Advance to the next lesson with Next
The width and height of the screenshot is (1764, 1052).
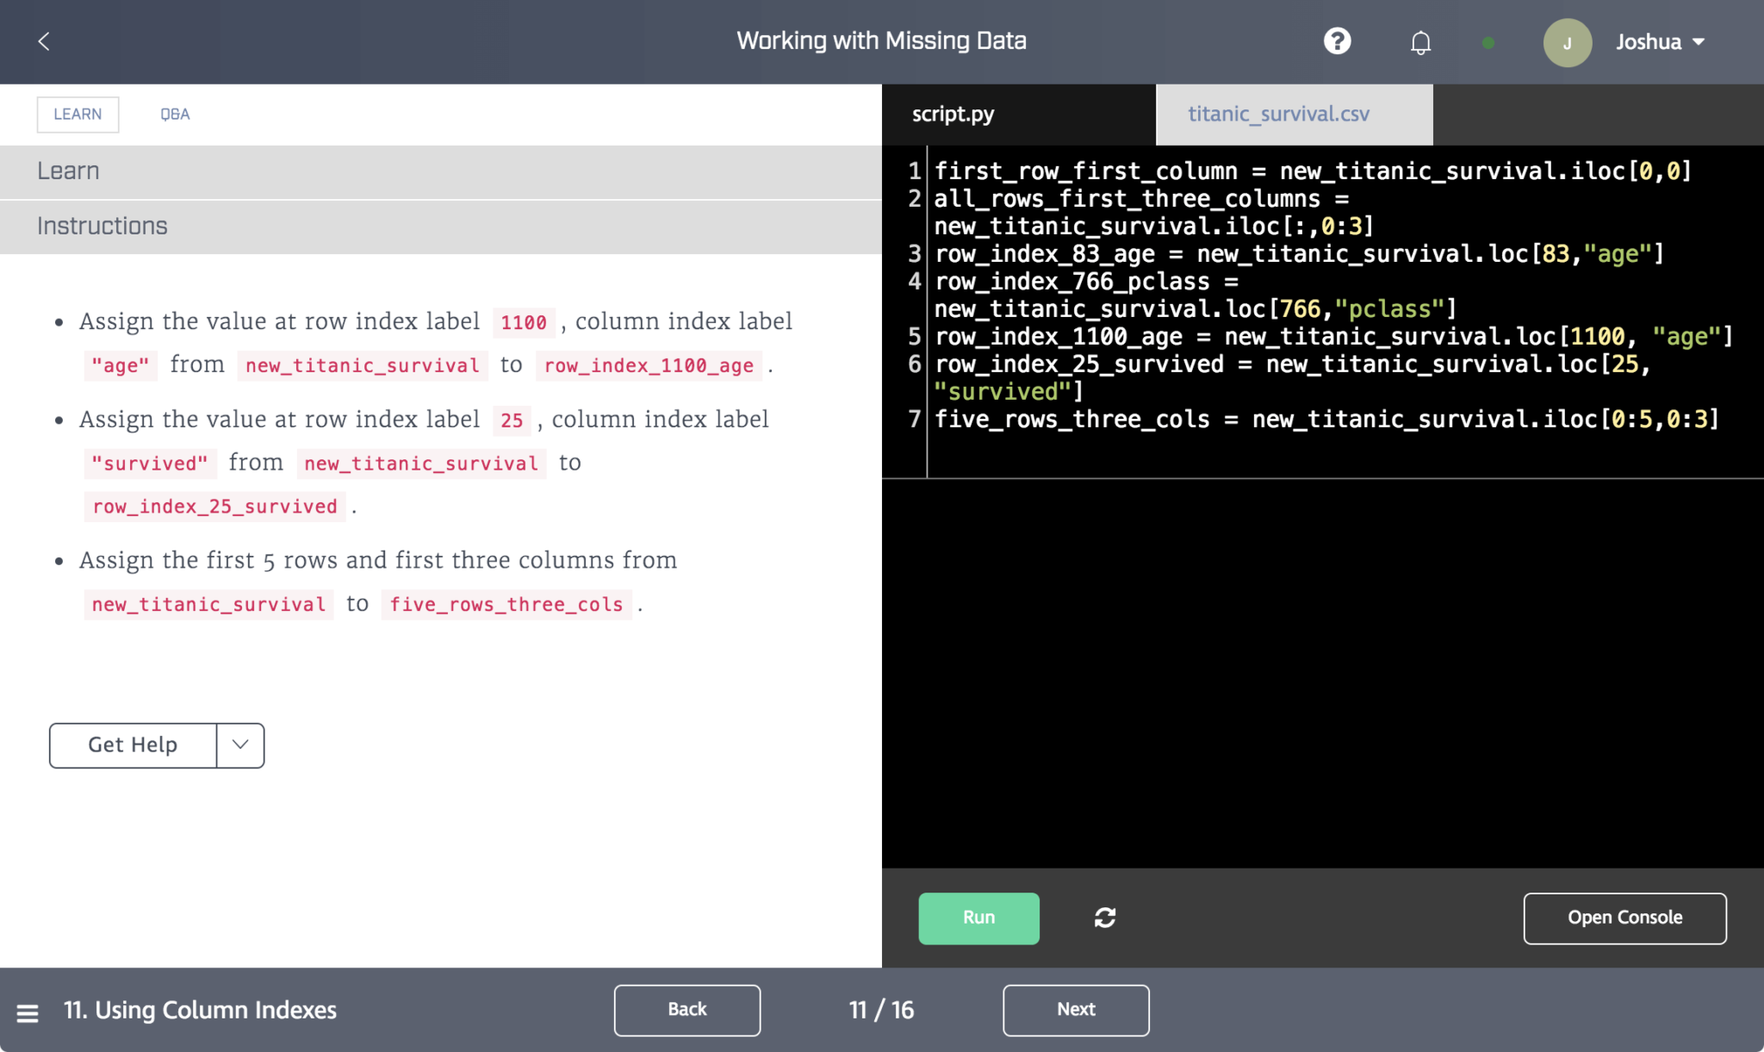click(1075, 1010)
